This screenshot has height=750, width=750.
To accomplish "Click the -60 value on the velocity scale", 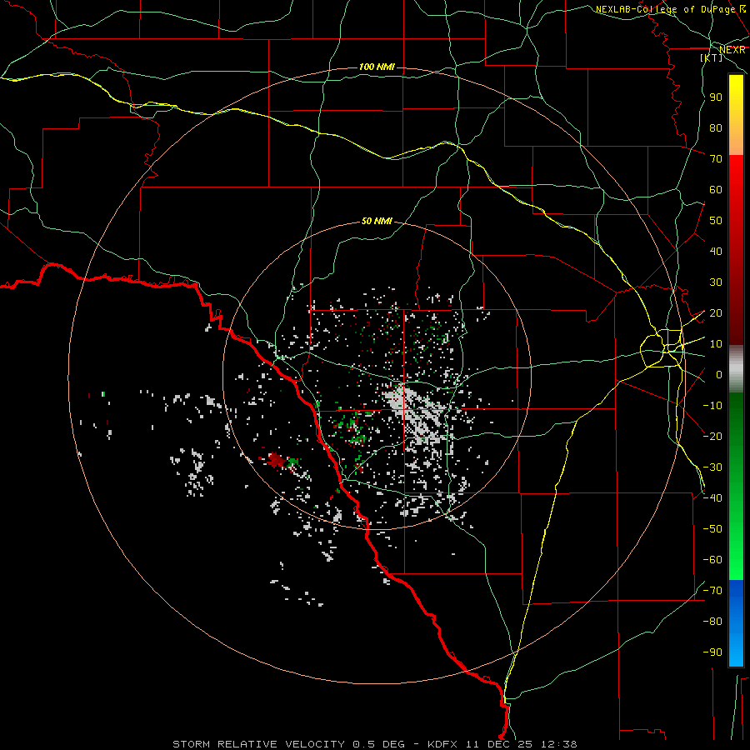I will [x=712, y=560].
